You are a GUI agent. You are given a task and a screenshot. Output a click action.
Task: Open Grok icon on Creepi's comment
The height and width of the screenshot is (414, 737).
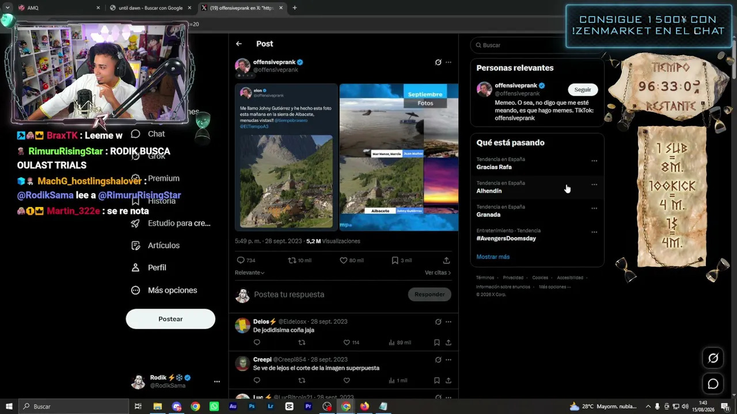click(438, 360)
